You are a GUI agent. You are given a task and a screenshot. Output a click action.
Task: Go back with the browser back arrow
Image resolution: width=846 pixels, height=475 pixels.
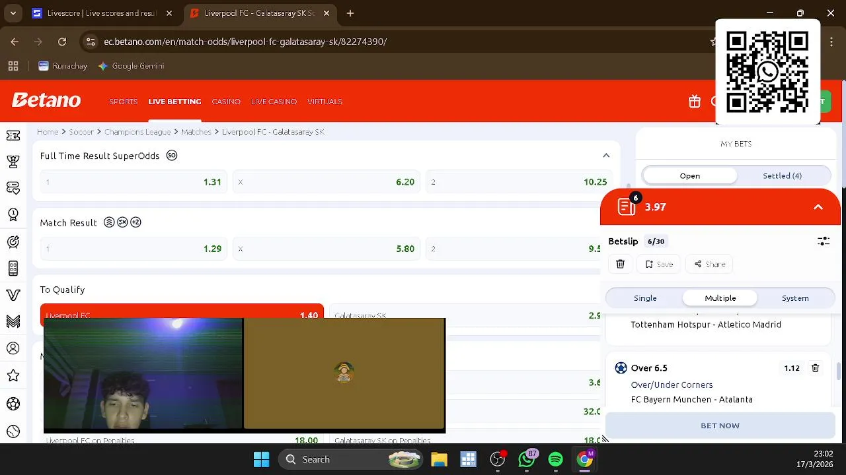pos(15,42)
